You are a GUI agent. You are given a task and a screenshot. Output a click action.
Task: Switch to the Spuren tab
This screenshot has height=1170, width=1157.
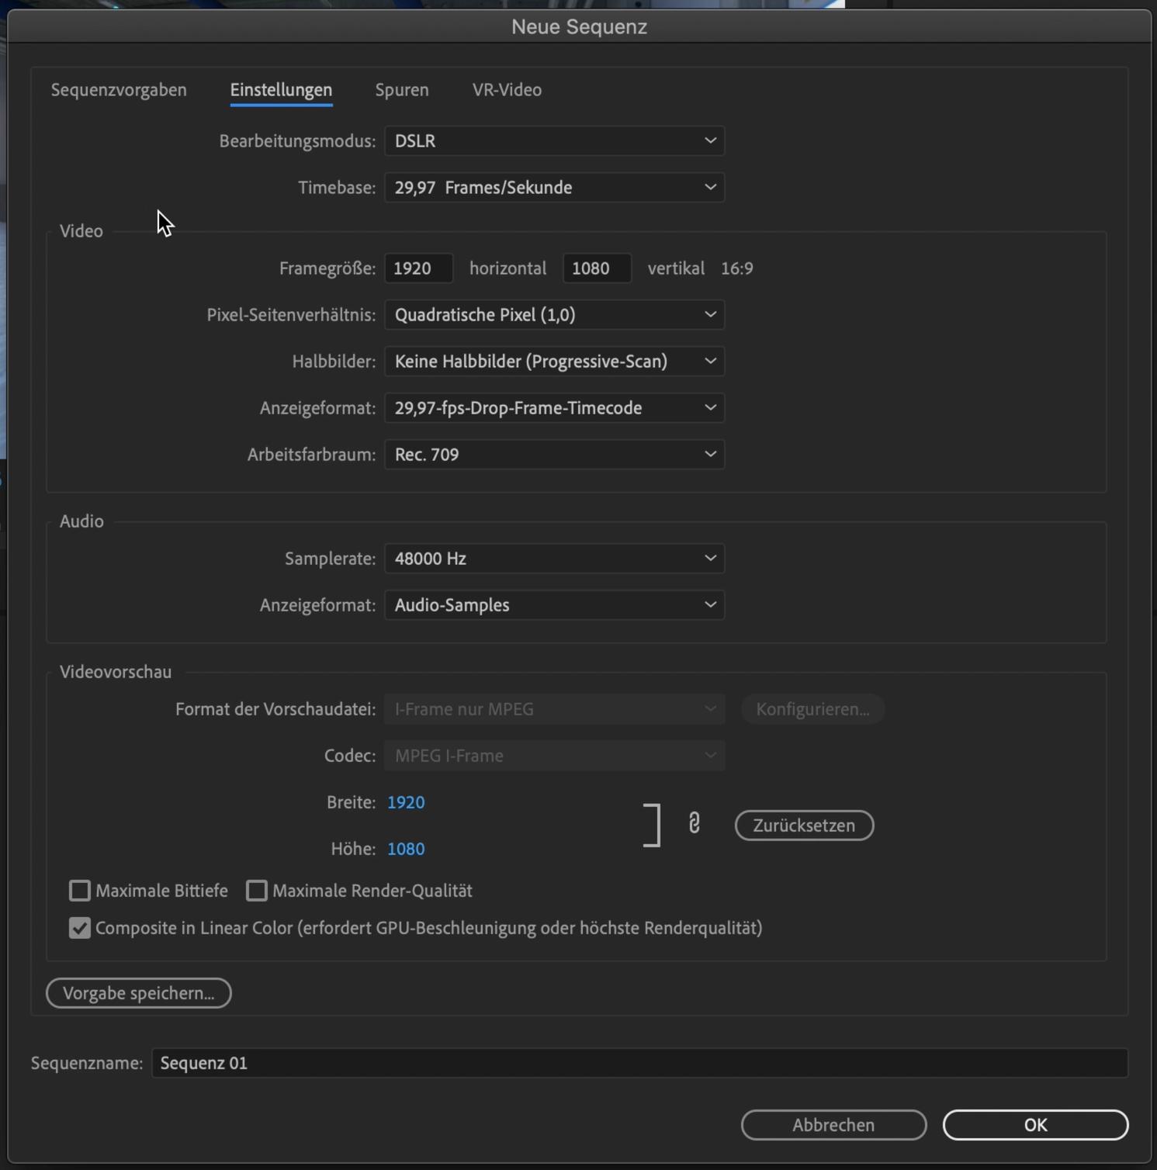402,90
